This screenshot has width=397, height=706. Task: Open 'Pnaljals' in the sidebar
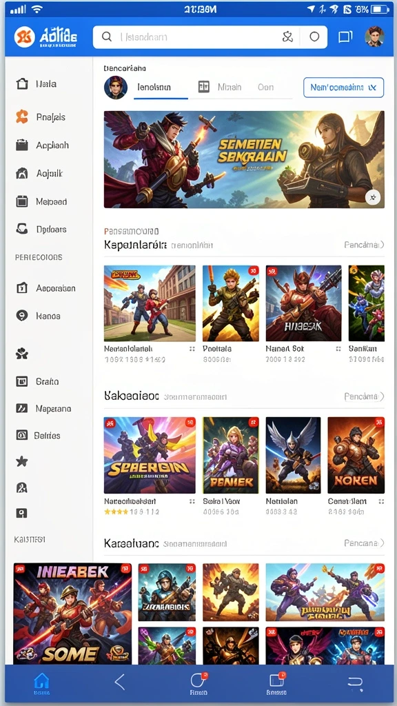tap(51, 117)
